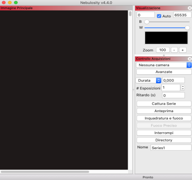Click the Directory button
192x180 pixels.
(164, 140)
